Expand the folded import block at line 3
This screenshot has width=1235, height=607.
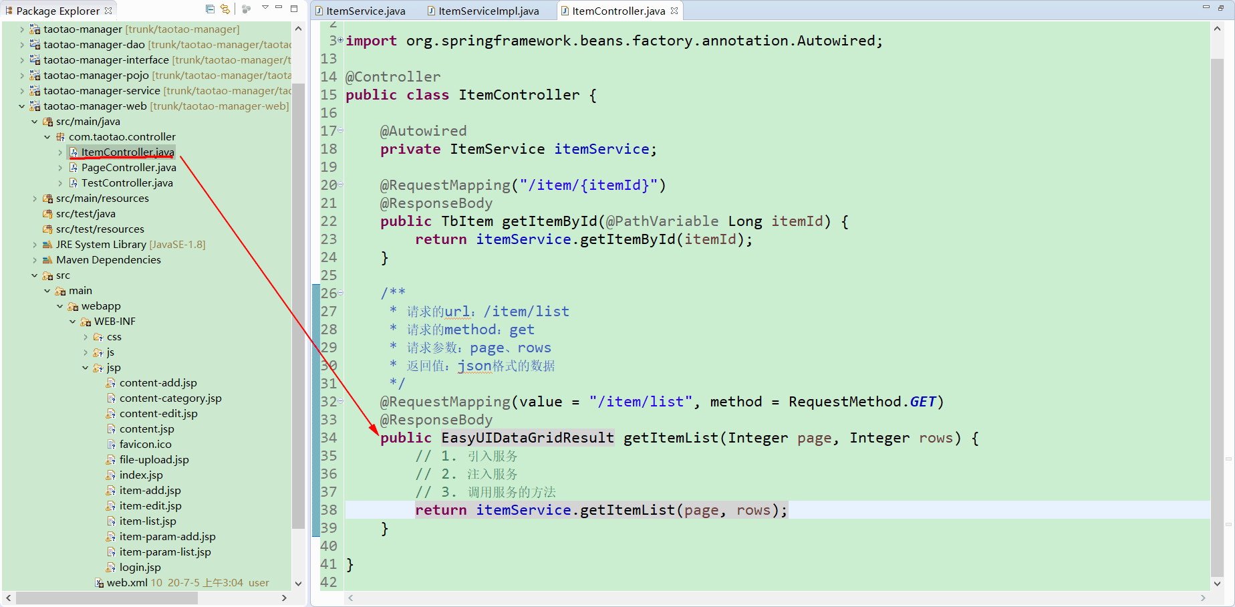pyautogui.click(x=340, y=40)
